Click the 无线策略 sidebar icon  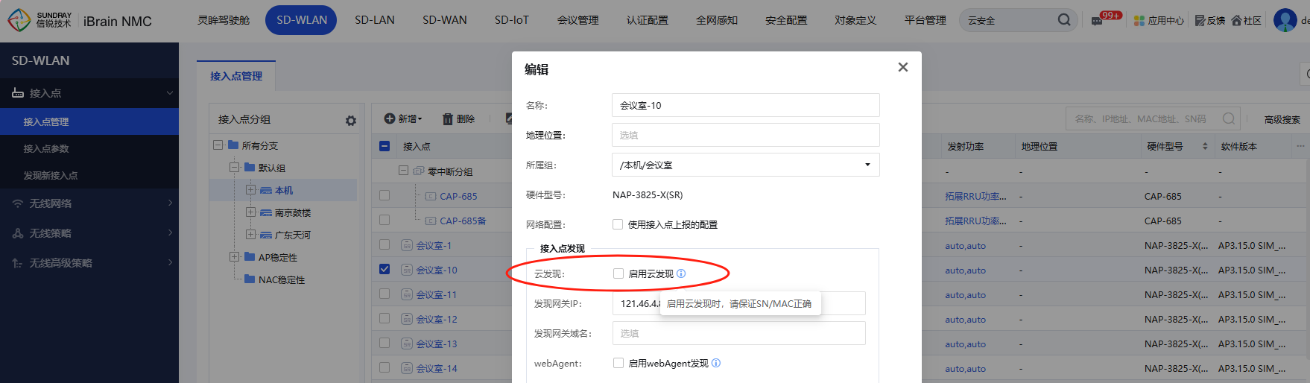coord(18,233)
